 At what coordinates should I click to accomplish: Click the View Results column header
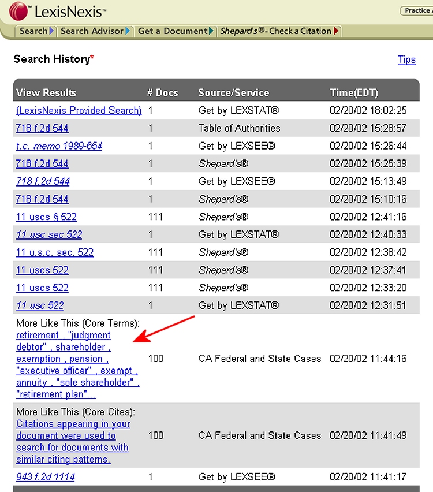click(x=46, y=92)
